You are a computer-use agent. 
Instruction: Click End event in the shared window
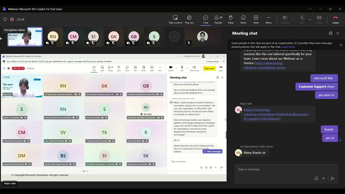pos(209,68)
